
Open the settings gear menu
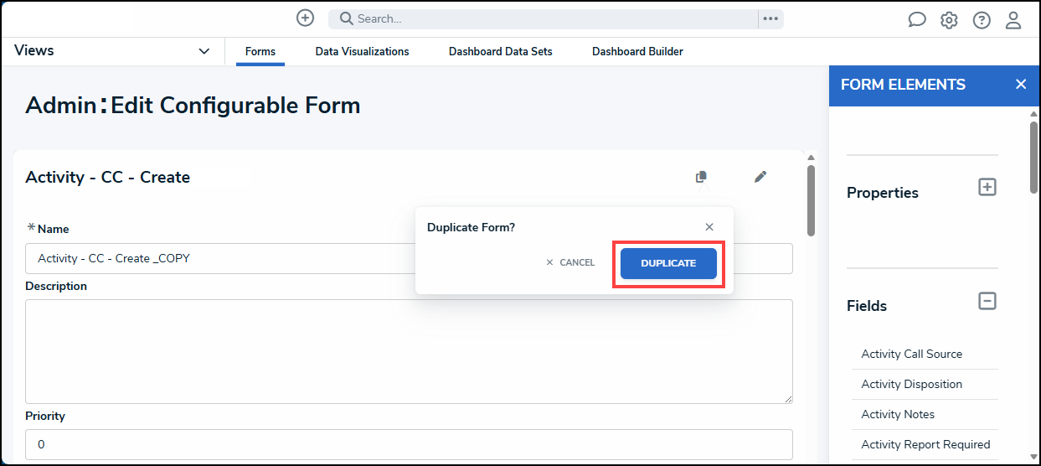(949, 20)
